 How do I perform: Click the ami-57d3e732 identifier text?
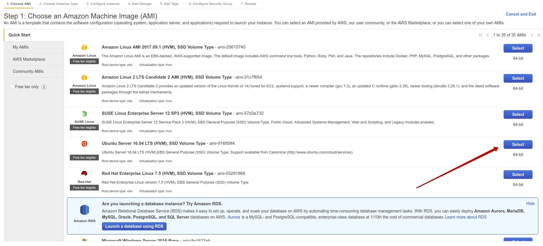(249, 113)
